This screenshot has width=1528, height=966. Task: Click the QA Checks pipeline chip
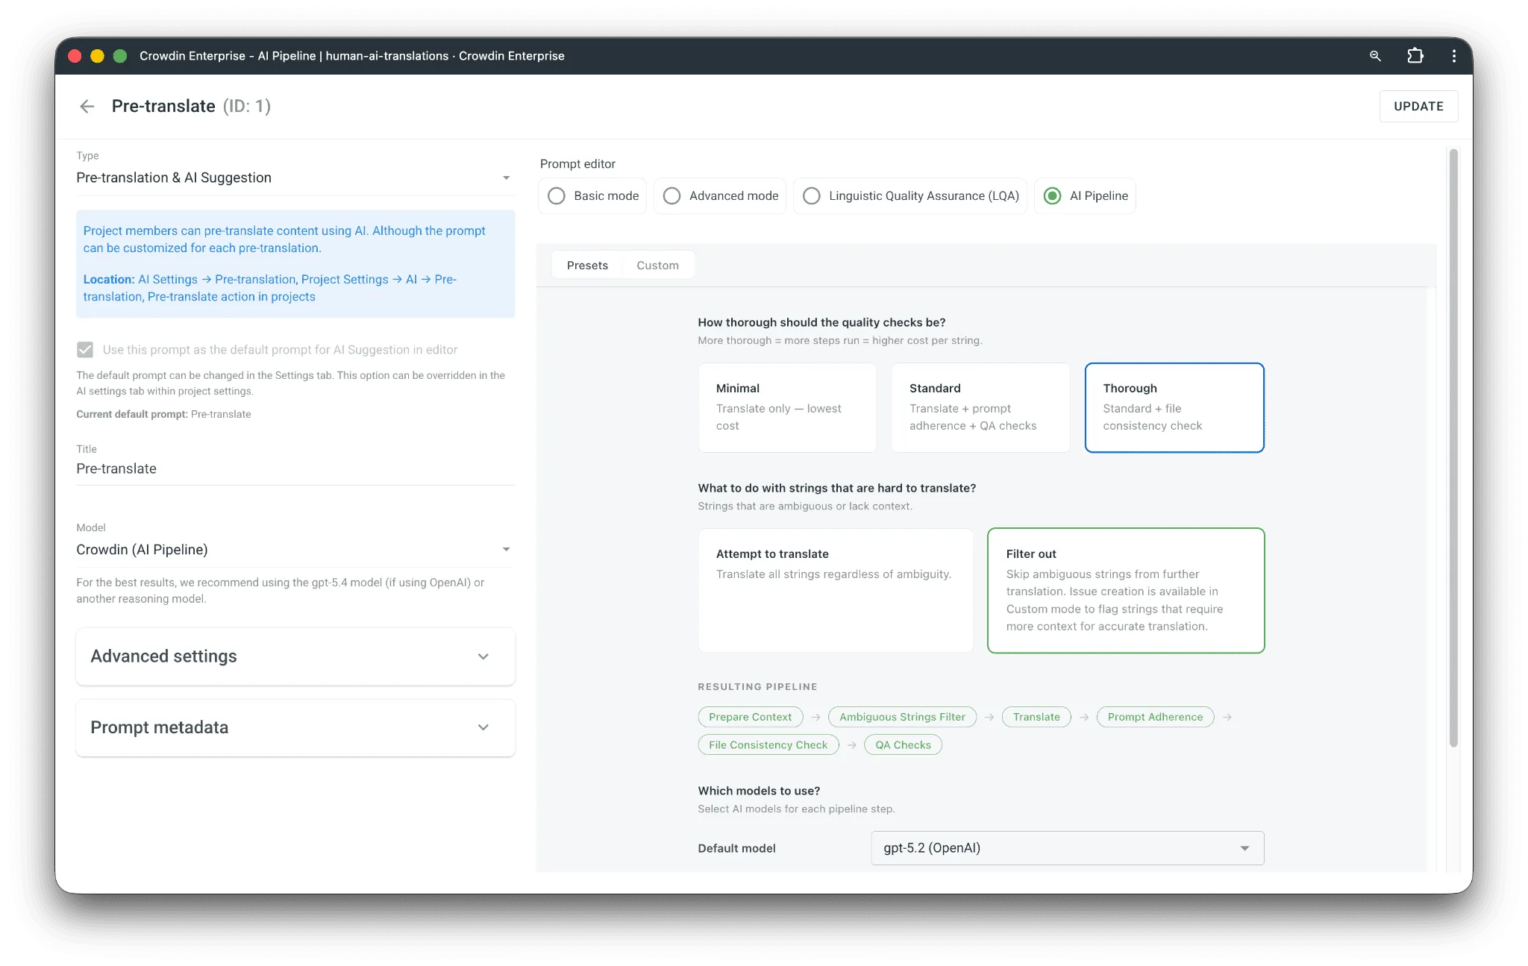[x=903, y=745]
